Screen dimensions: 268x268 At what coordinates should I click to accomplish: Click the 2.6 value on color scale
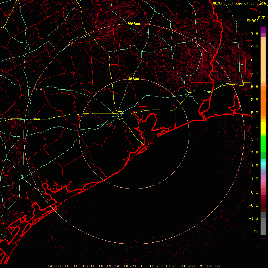point(255,152)
